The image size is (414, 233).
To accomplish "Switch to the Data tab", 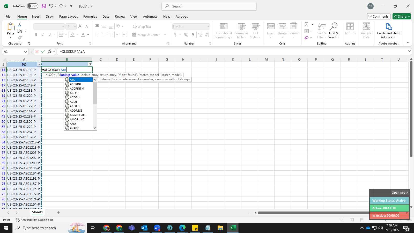I will click(x=106, y=16).
